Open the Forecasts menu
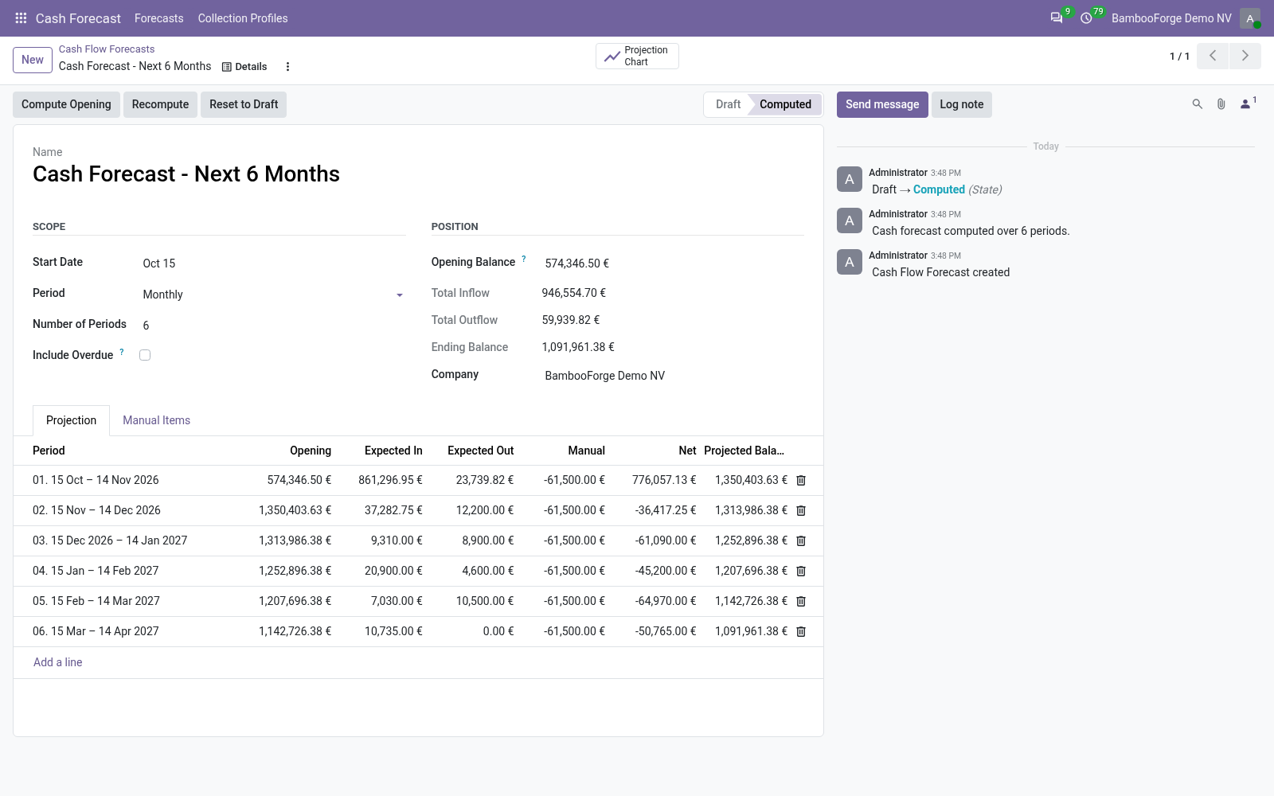 click(159, 18)
